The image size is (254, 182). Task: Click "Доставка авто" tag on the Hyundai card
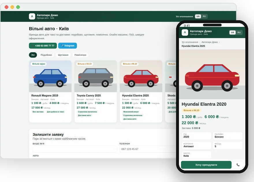point(130,119)
